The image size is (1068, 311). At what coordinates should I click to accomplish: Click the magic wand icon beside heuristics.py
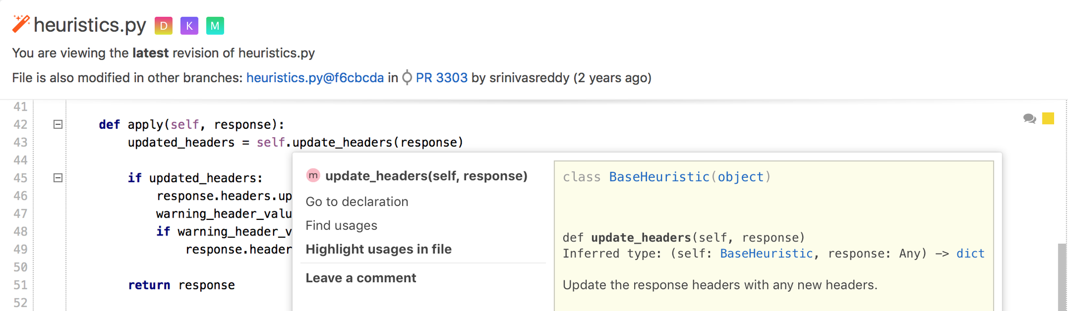pos(21,24)
